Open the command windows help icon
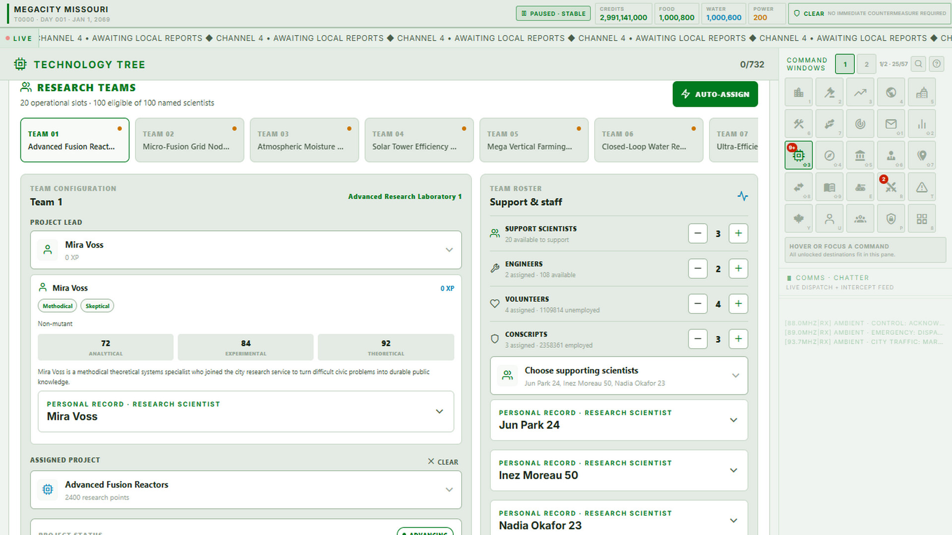952x535 pixels. 936,64
